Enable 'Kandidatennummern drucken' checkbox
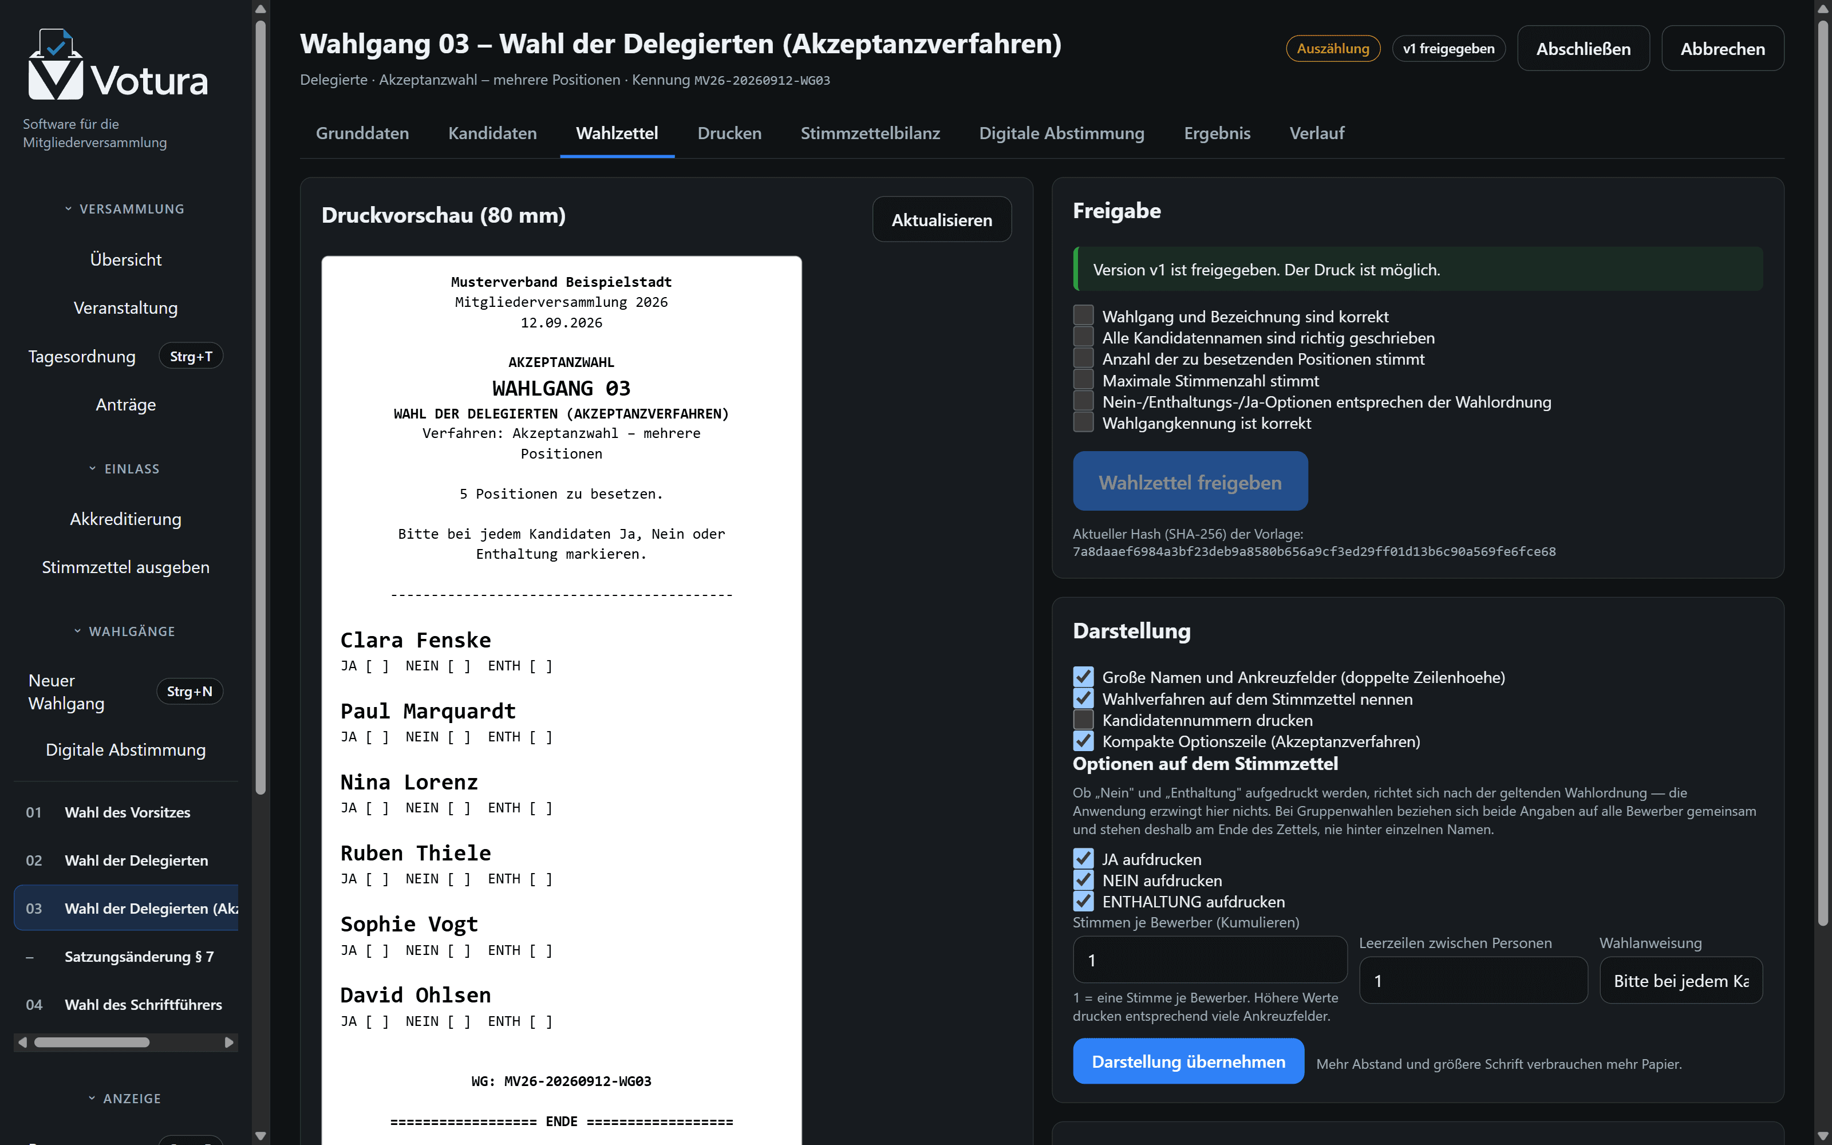 (x=1083, y=720)
